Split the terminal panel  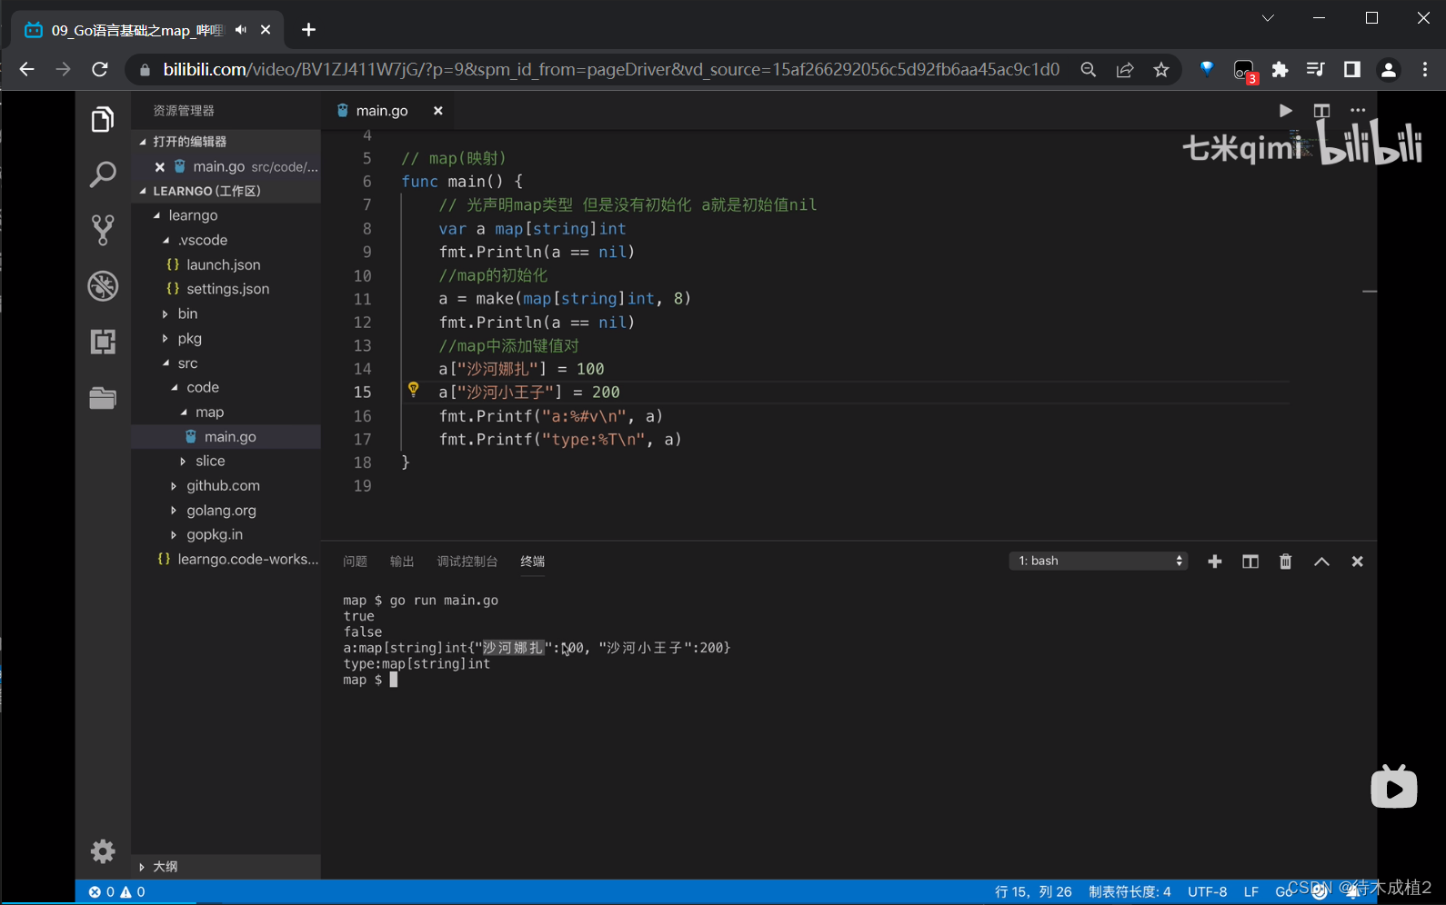(x=1250, y=562)
